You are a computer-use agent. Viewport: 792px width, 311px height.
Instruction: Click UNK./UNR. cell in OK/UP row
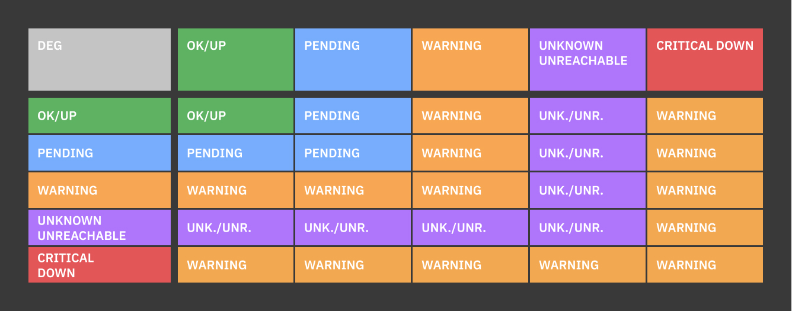pos(587,116)
